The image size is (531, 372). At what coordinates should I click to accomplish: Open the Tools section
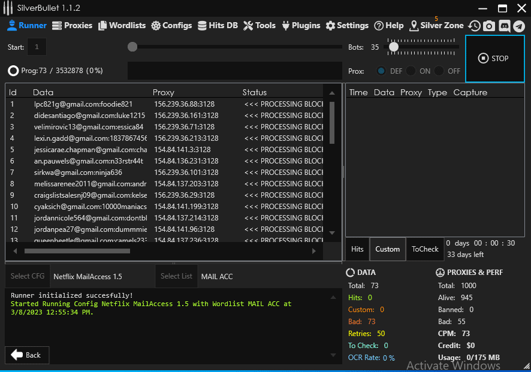260,26
